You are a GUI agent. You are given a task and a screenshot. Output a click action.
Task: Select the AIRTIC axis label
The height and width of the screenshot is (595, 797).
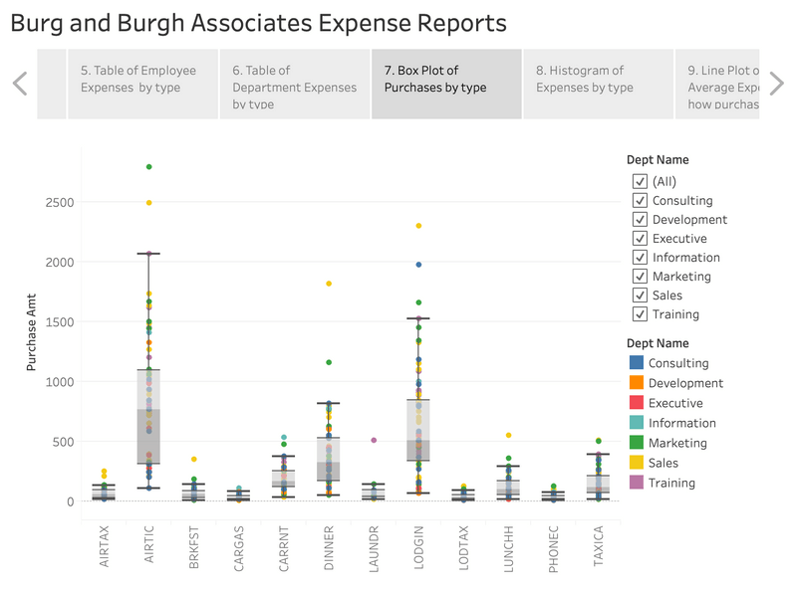[148, 544]
